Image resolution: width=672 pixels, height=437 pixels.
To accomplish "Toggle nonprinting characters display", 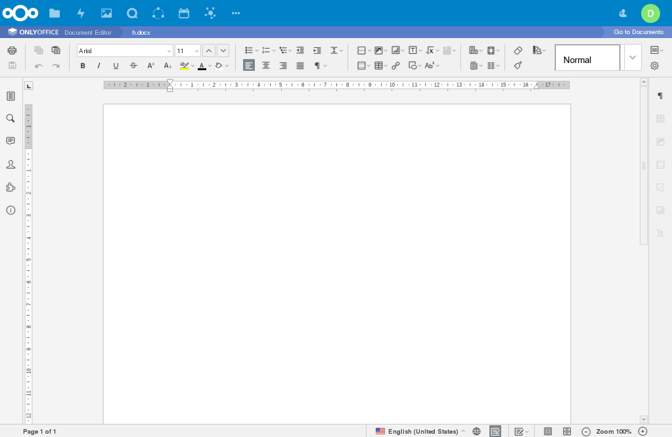I will coord(317,66).
